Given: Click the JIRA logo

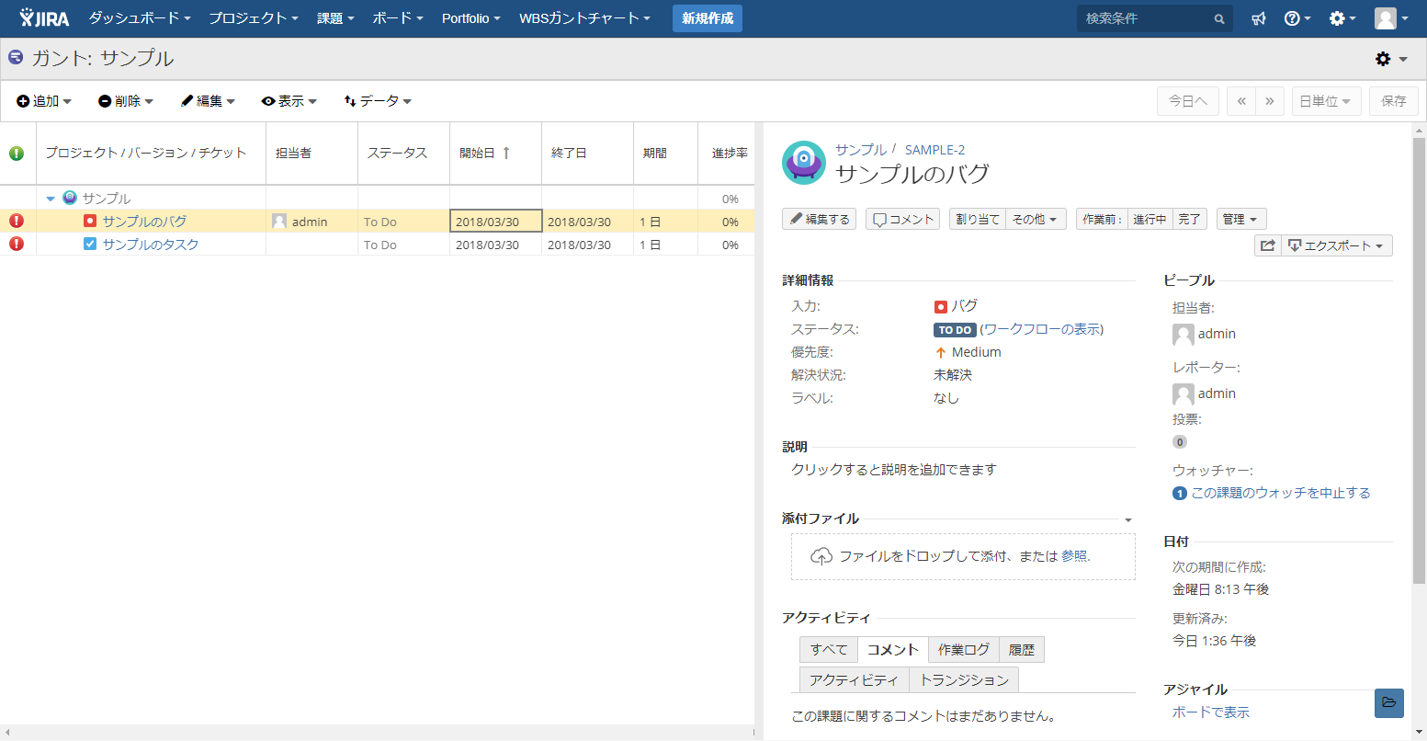Looking at the screenshot, I should tap(44, 18).
